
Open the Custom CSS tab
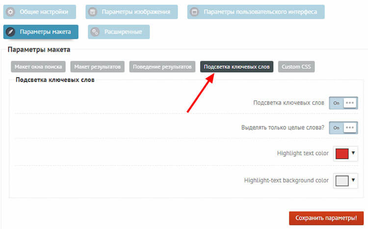[x=296, y=67]
